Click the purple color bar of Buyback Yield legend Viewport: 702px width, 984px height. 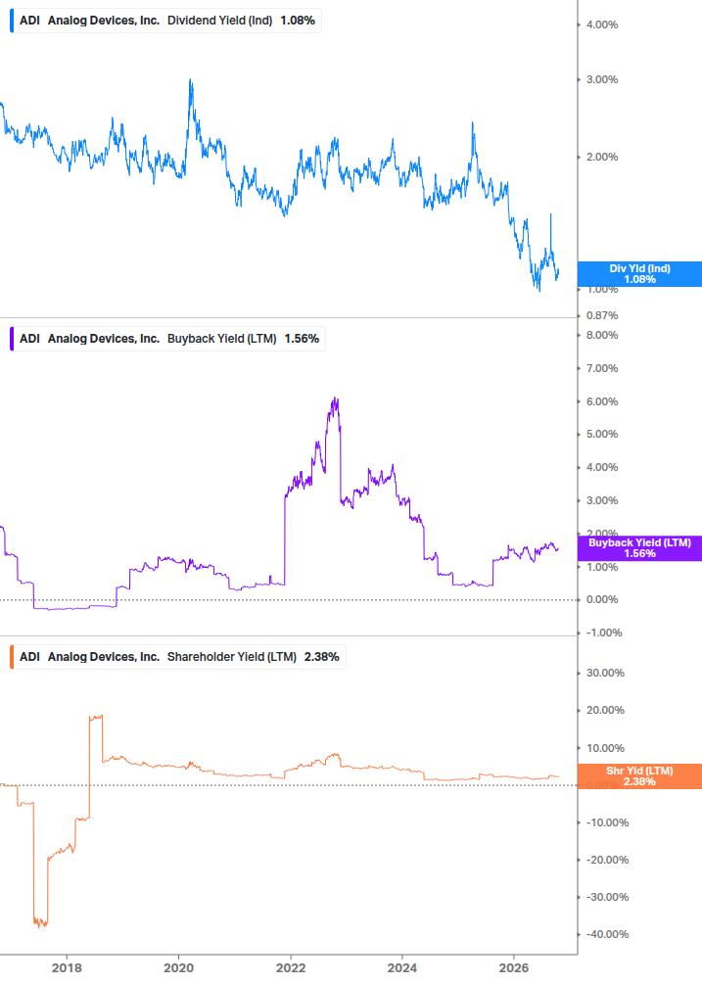tap(12, 339)
